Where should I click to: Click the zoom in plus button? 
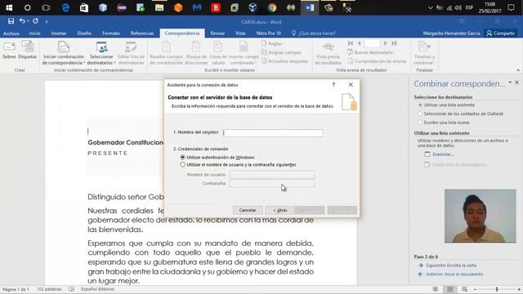pyautogui.click(x=519, y=289)
